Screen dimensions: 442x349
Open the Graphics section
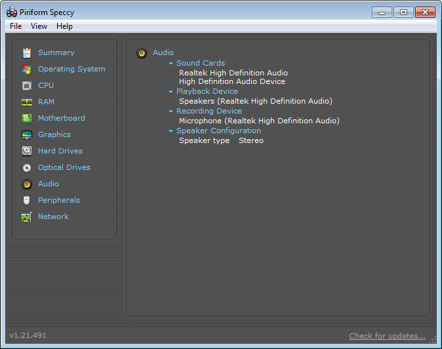tap(54, 134)
